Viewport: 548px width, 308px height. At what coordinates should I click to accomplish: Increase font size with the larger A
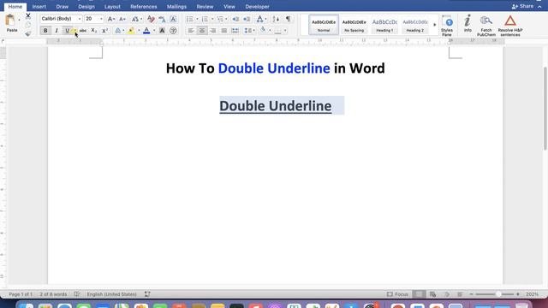110,19
